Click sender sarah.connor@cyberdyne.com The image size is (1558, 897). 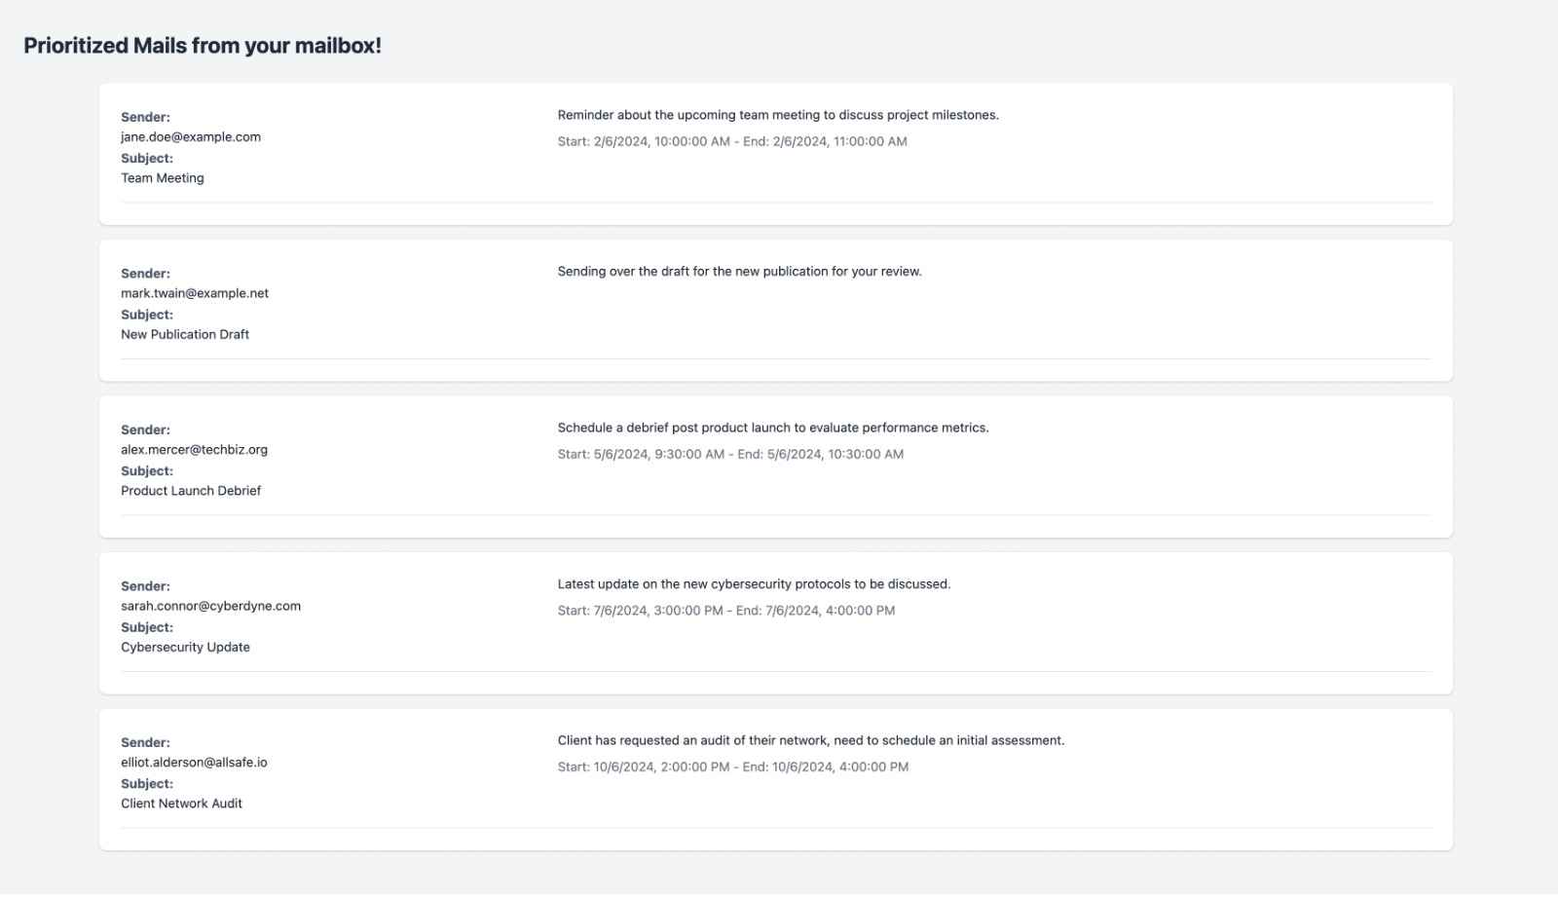point(210,606)
